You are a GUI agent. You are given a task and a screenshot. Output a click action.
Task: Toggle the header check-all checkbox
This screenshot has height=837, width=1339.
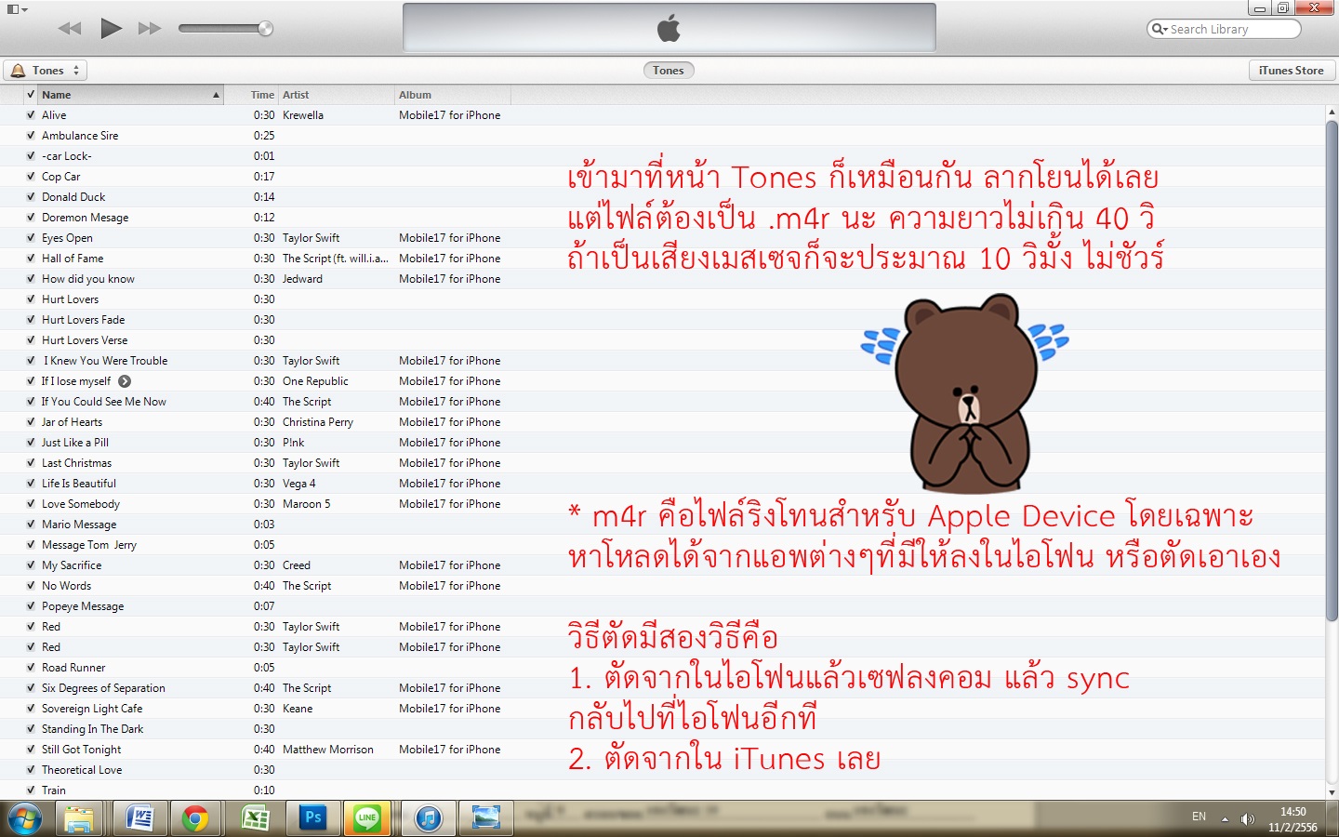pyautogui.click(x=31, y=95)
